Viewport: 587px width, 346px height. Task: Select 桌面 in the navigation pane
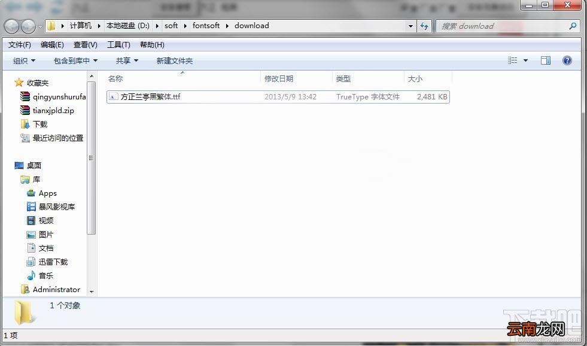point(34,165)
